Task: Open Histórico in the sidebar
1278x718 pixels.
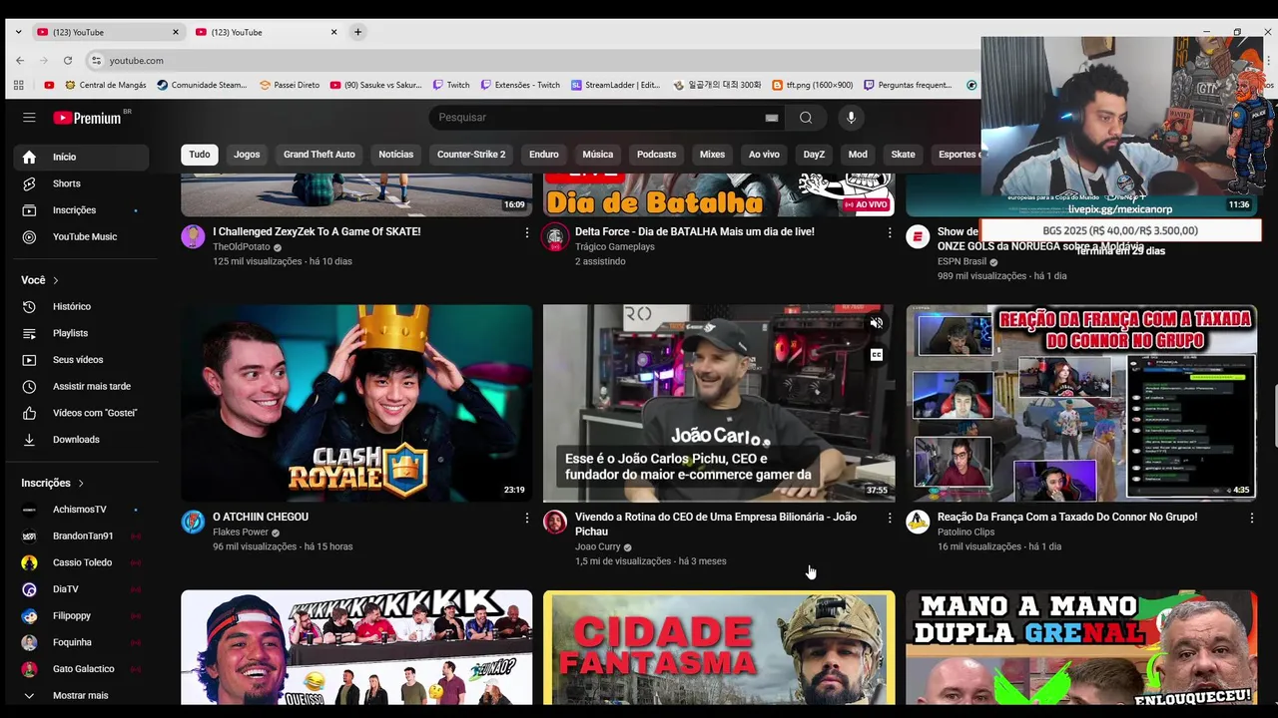Action: [x=81, y=306]
